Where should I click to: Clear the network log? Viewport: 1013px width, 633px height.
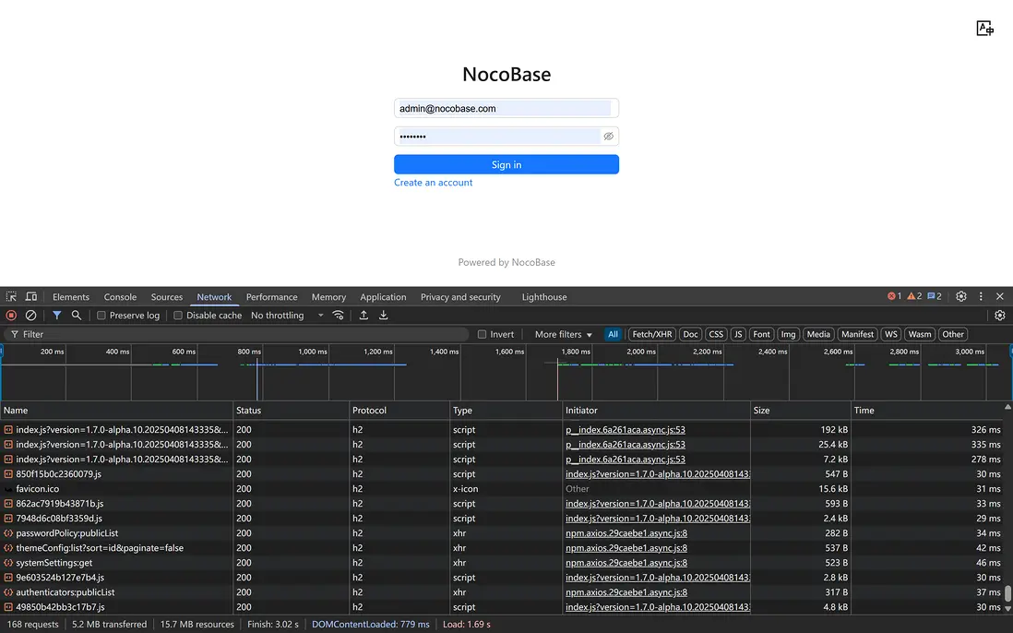tap(31, 316)
